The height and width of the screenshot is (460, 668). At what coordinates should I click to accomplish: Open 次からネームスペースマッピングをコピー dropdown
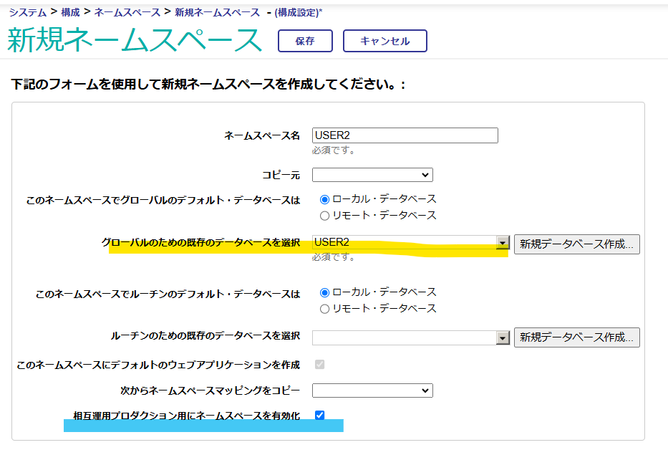click(x=372, y=390)
